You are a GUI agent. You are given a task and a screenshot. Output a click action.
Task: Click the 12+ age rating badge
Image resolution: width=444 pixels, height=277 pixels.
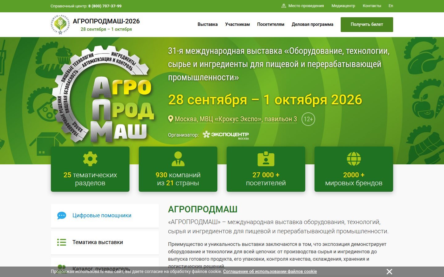coord(308,119)
